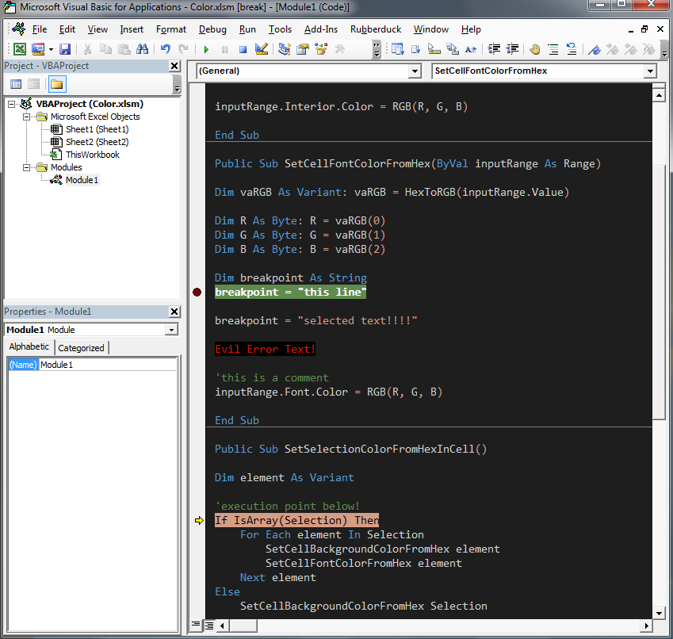Open the Rubberduck menu
The image size is (673, 639).
point(376,29)
